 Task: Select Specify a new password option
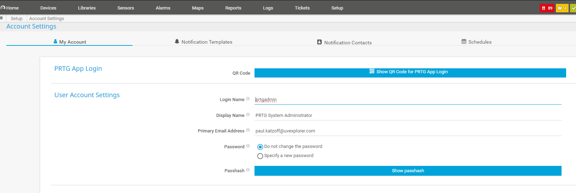[x=260, y=156]
